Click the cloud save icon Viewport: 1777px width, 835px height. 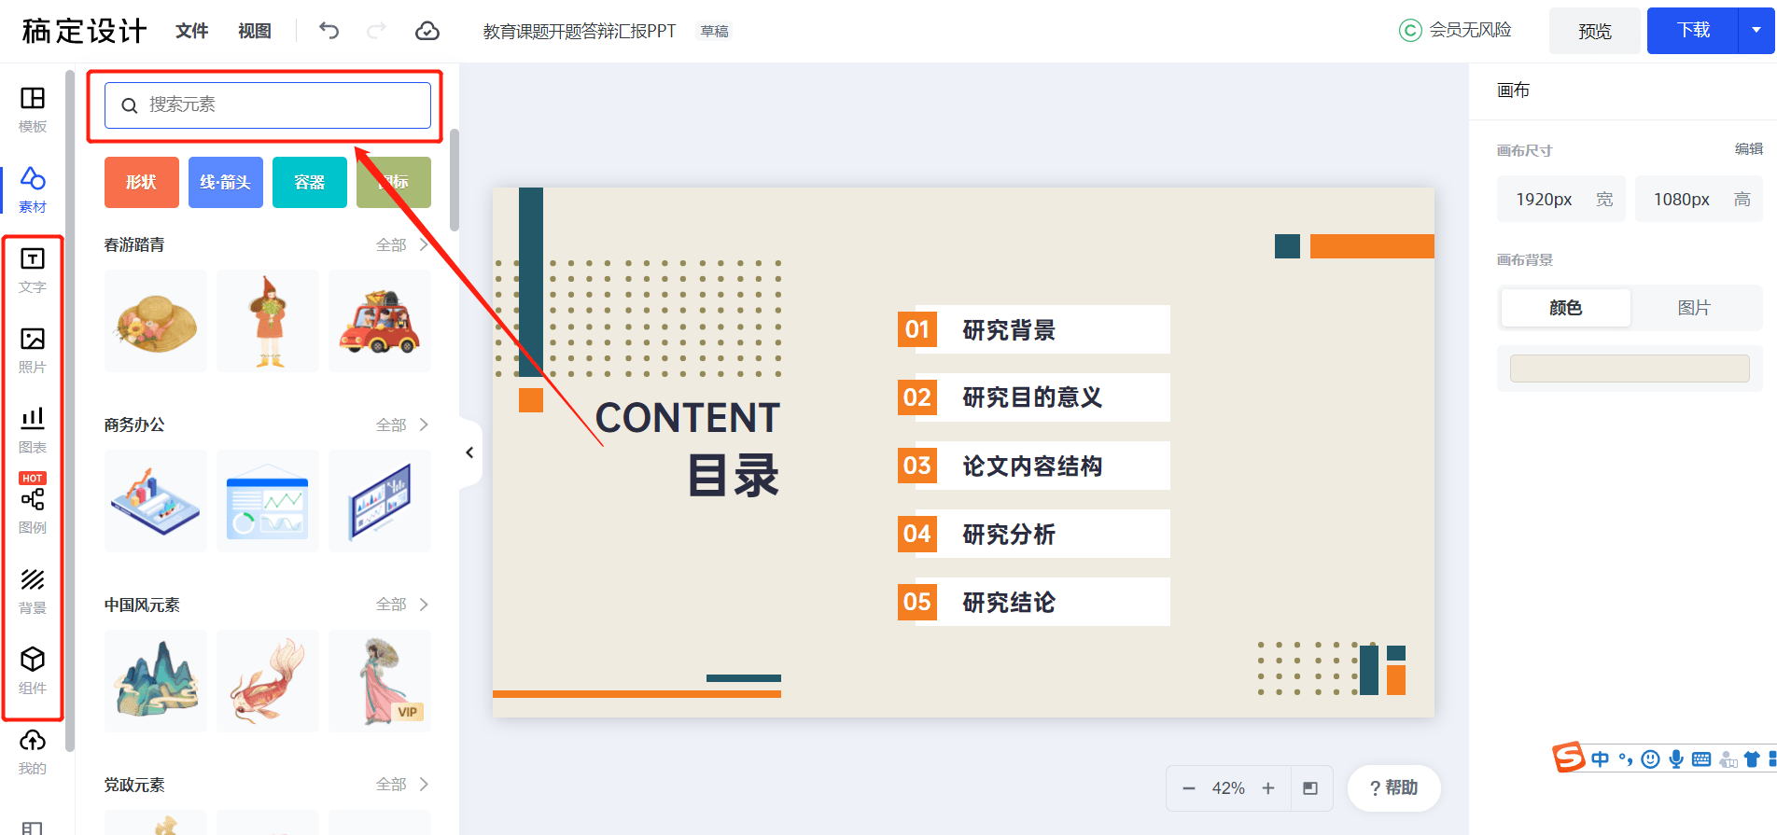427,31
